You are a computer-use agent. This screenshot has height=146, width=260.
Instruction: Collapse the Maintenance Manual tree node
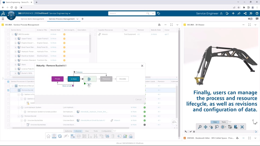click(x=13, y=86)
